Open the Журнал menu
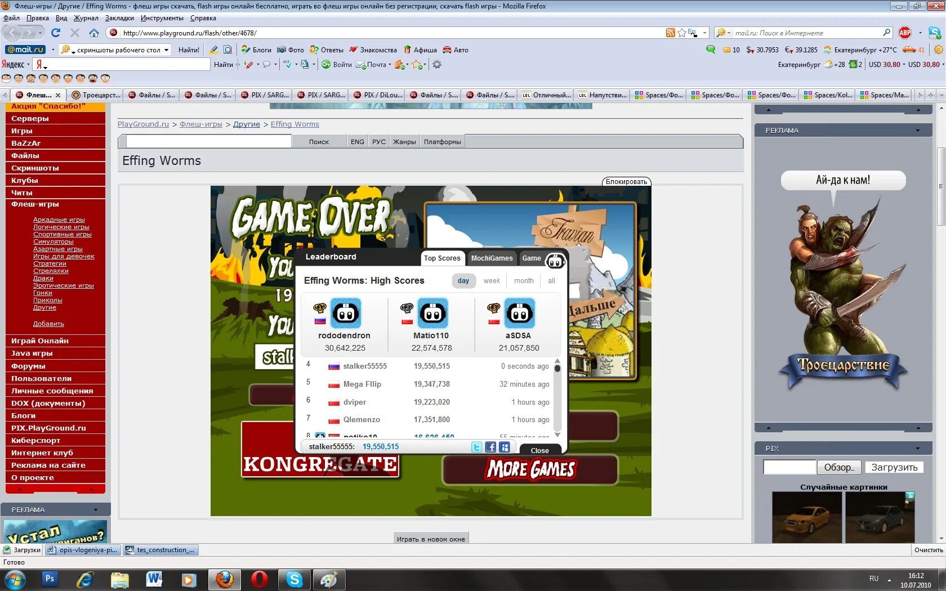946x591 pixels. (x=86, y=18)
